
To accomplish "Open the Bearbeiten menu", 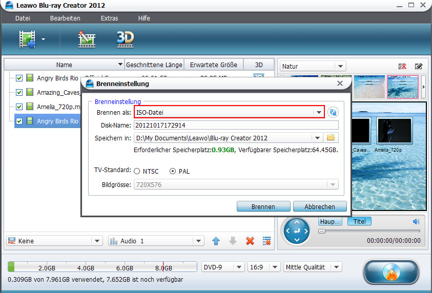I will tap(65, 18).
